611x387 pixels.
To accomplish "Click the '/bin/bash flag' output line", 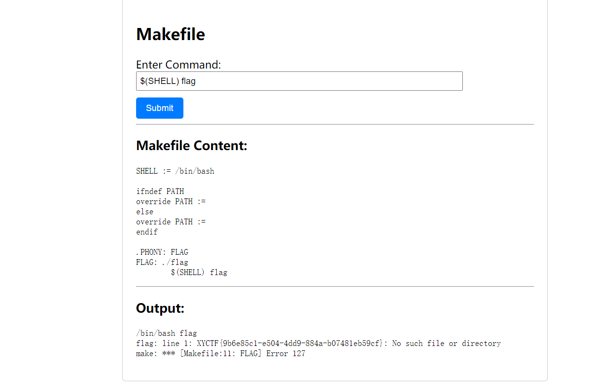I will (167, 333).
